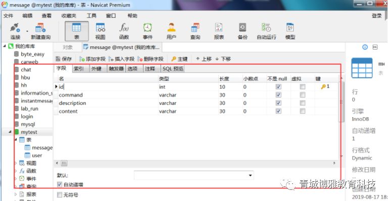Collapse the Tables node under mytest
Image resolution: width=388 pixels, height=201 pixels.
(16, 140)
